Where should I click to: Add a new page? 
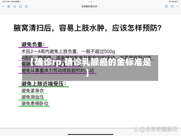pos(167,7)
